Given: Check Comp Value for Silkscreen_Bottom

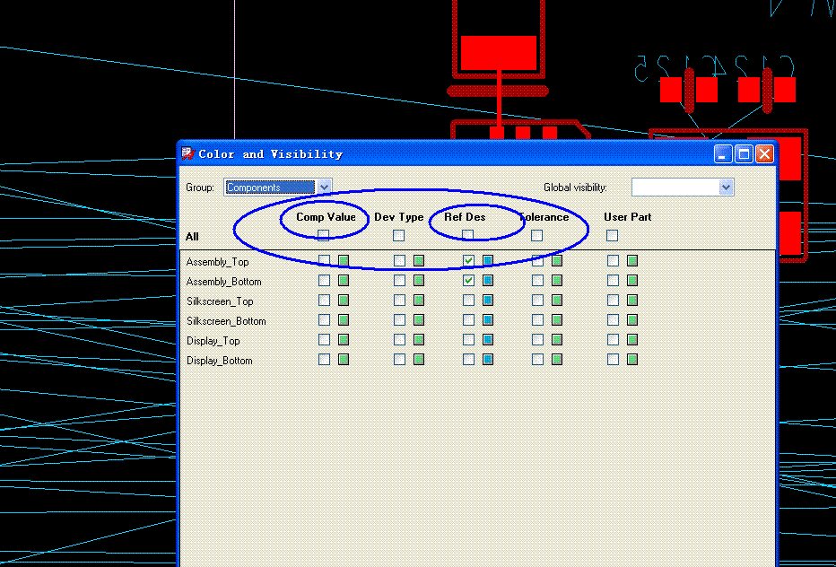Looking at the screenshot, I should [x=324, y=320].
